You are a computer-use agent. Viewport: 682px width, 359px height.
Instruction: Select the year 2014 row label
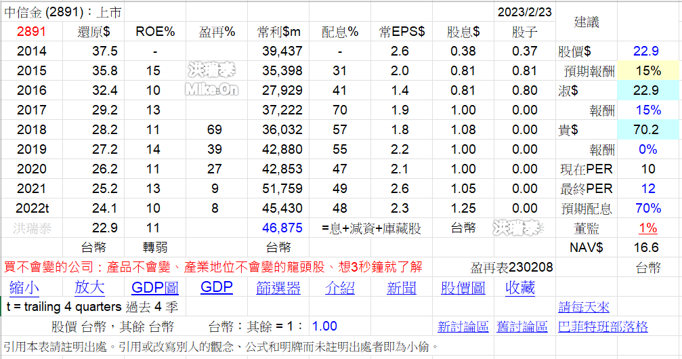31,51
